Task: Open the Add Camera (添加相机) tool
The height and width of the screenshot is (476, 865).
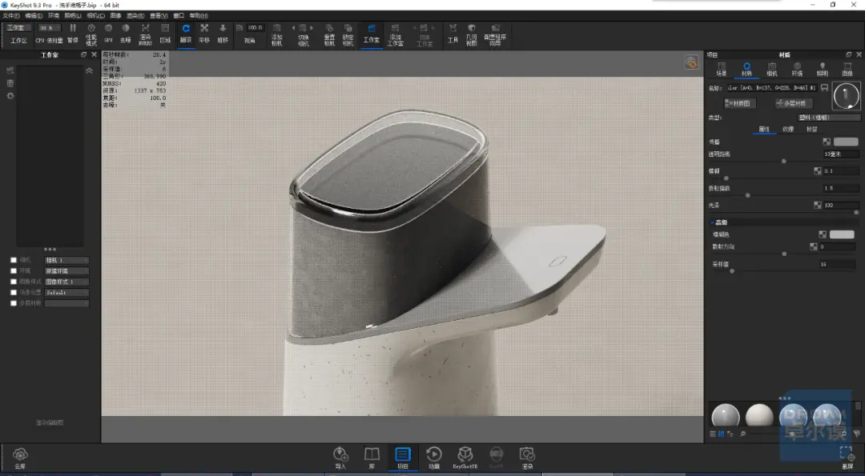Action: (277, 35)
